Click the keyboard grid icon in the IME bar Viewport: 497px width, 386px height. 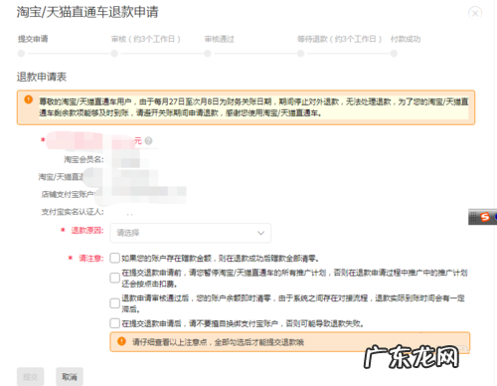(473, 217)
